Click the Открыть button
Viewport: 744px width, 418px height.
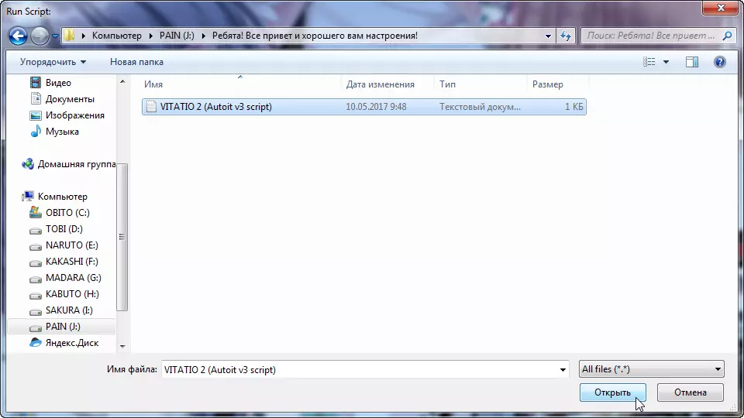tap(612, 392)
